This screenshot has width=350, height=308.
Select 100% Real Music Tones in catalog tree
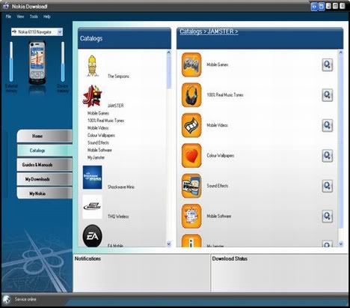pyautogui.click(x=105, y=121)
